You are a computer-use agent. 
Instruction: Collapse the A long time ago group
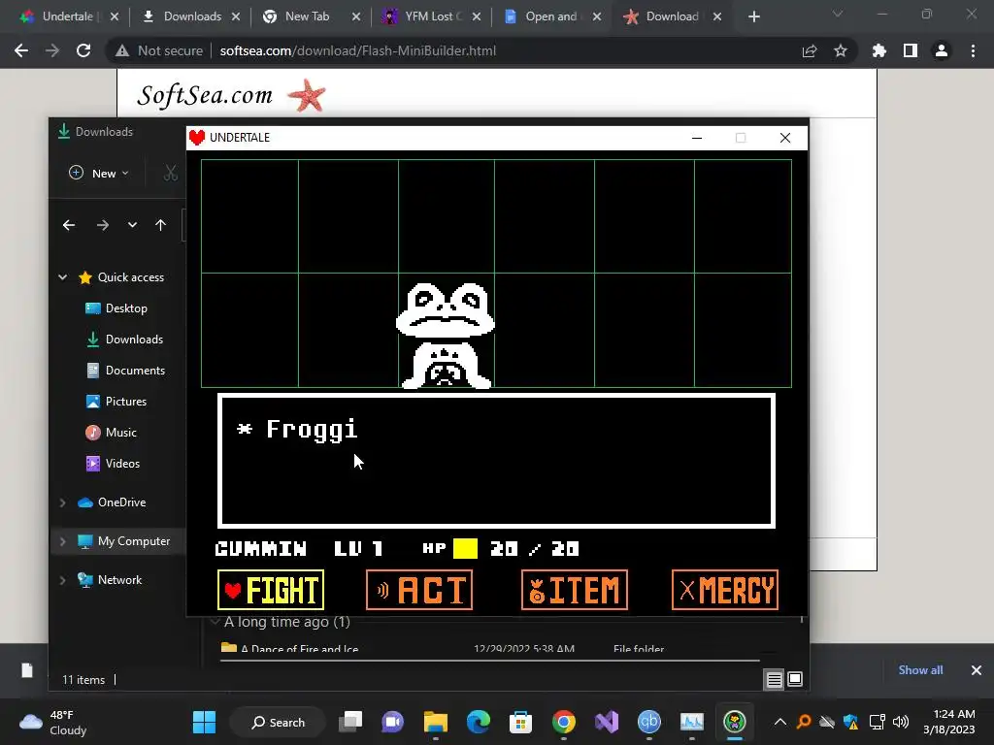tap(215, 622)
